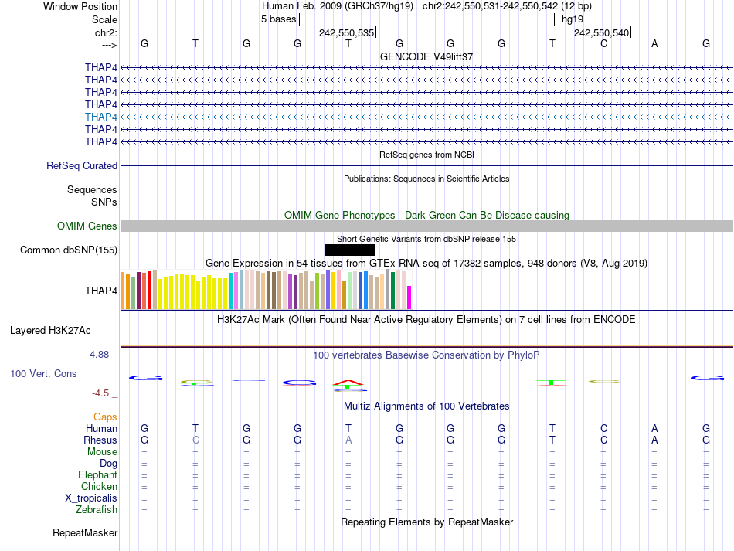
Task: Click Publications: Sequences in Scientific Articles title
Action: tap(426, 179)
